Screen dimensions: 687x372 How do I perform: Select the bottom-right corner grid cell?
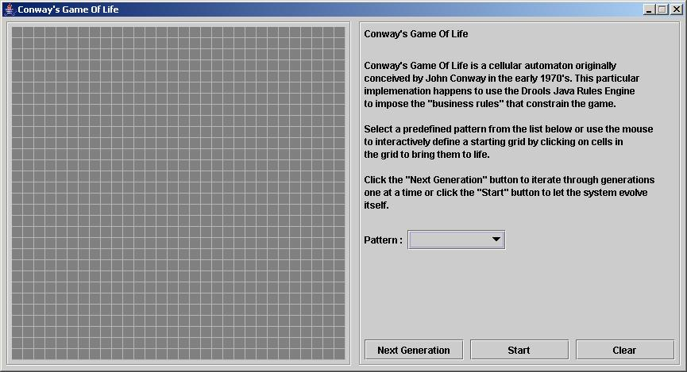tap(339, 354)
